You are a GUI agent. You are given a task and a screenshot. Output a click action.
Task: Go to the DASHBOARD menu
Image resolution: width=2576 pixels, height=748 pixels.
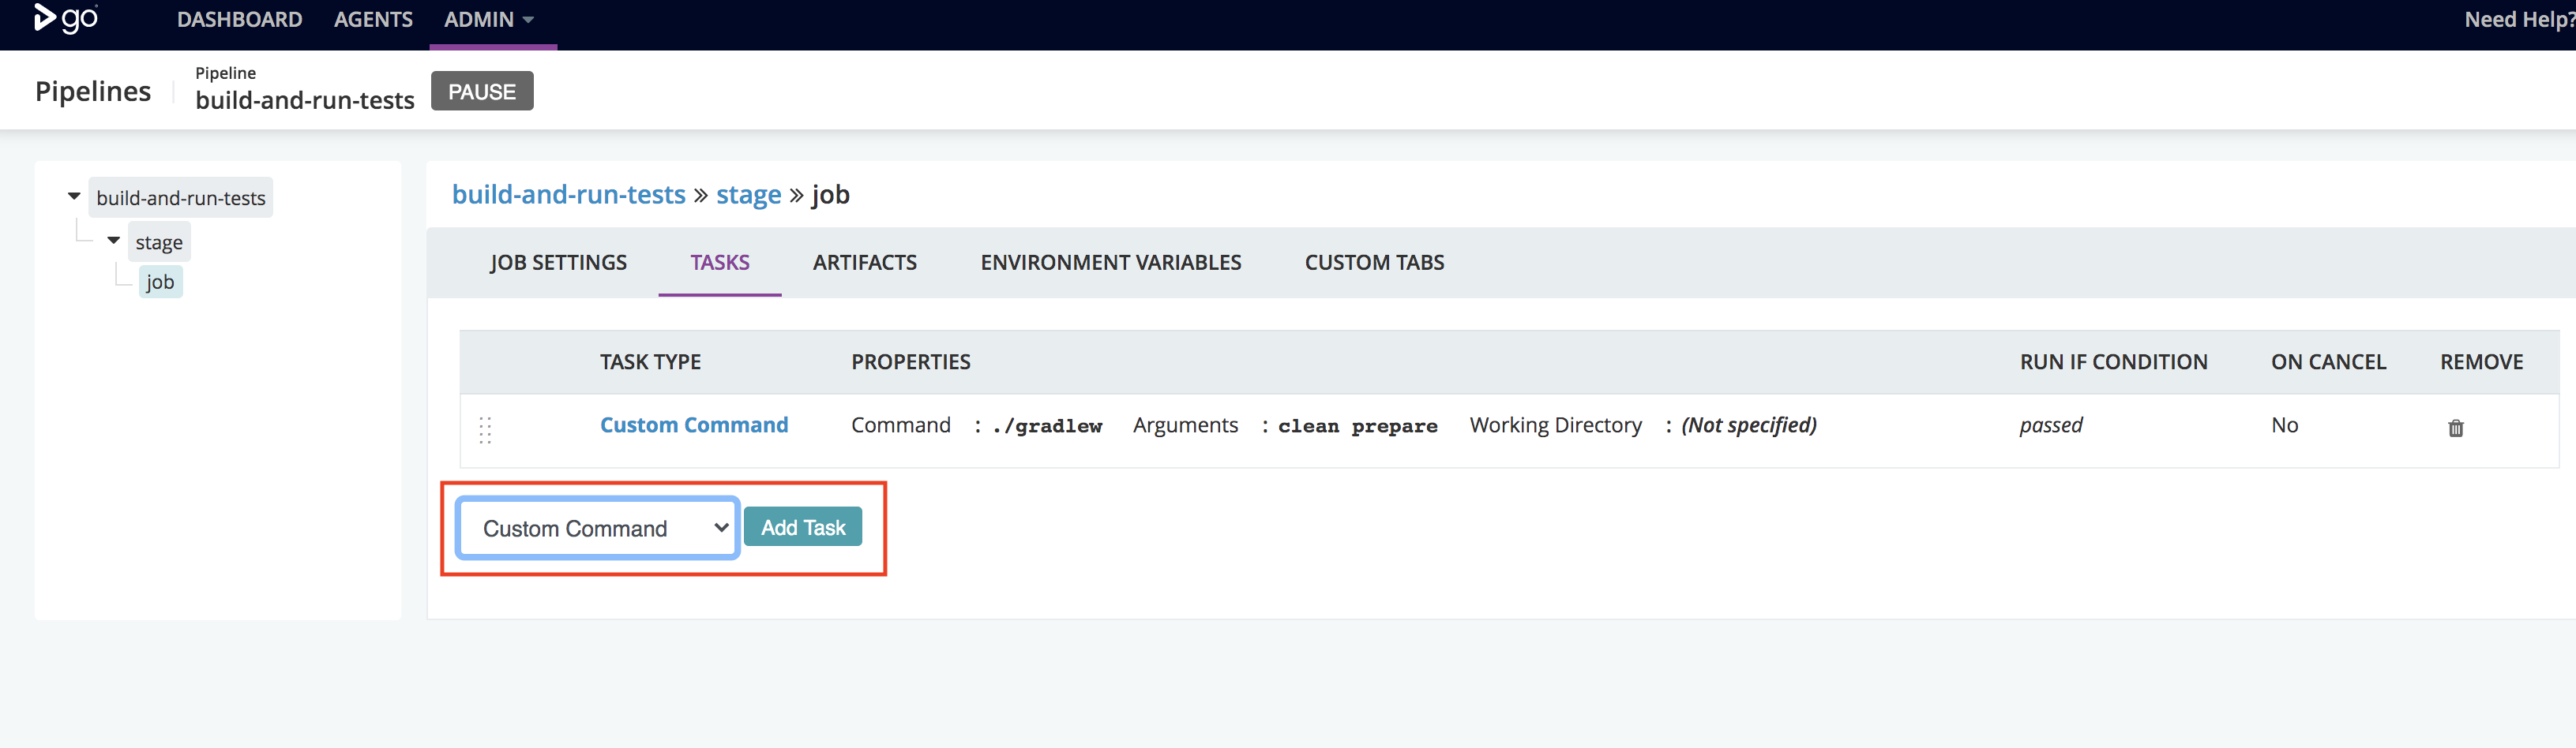(x=239, y=20)
